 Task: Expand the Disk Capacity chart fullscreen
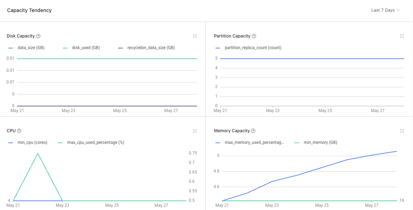tap(194, 36)
